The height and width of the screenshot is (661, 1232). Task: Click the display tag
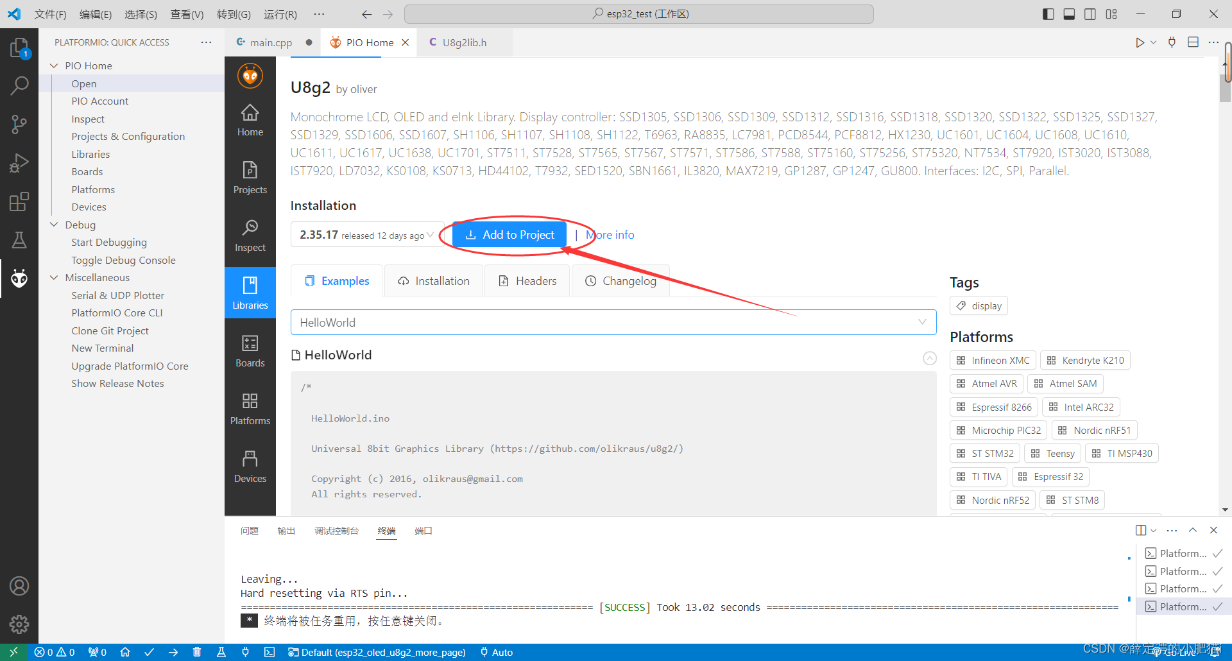click(979, 306)
